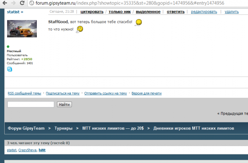Open 'Форум GipsyTeam' breadcrumb
This screenshot has height=163, width=248.
[26, 128]
